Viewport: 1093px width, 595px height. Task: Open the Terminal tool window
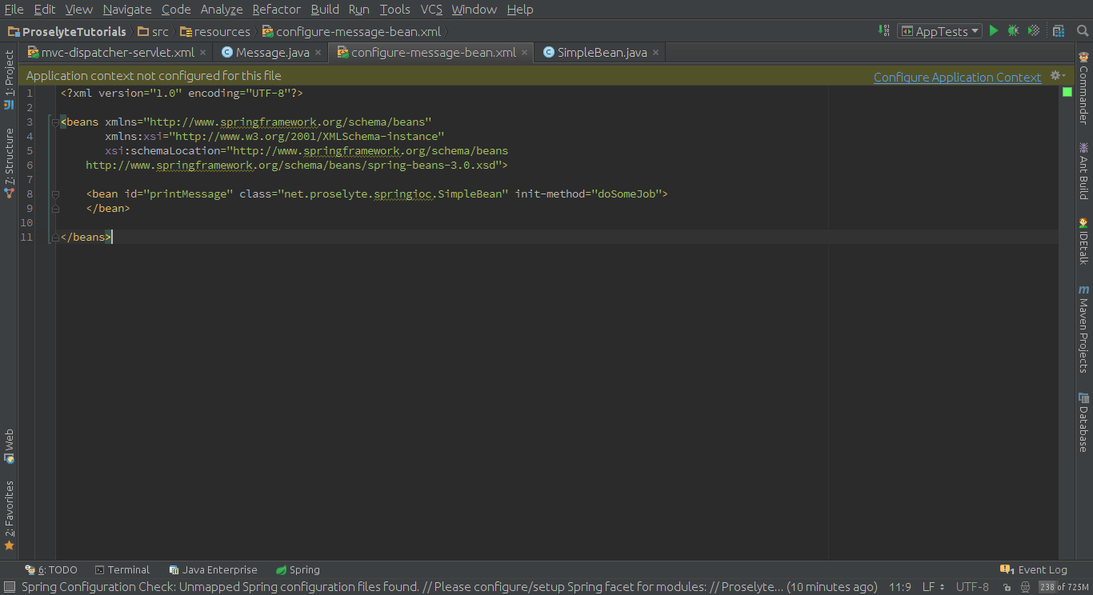click(x=122, y=570)
